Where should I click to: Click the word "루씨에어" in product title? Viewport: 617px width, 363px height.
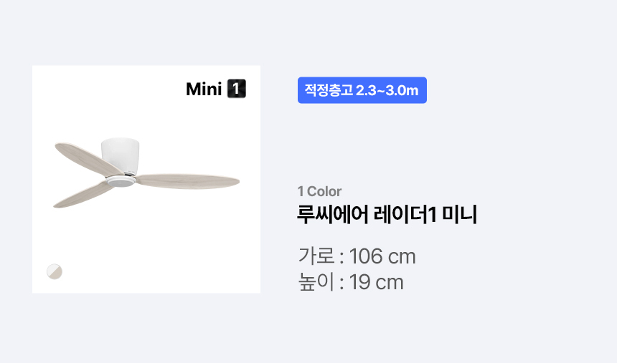(x=332, y=214)
